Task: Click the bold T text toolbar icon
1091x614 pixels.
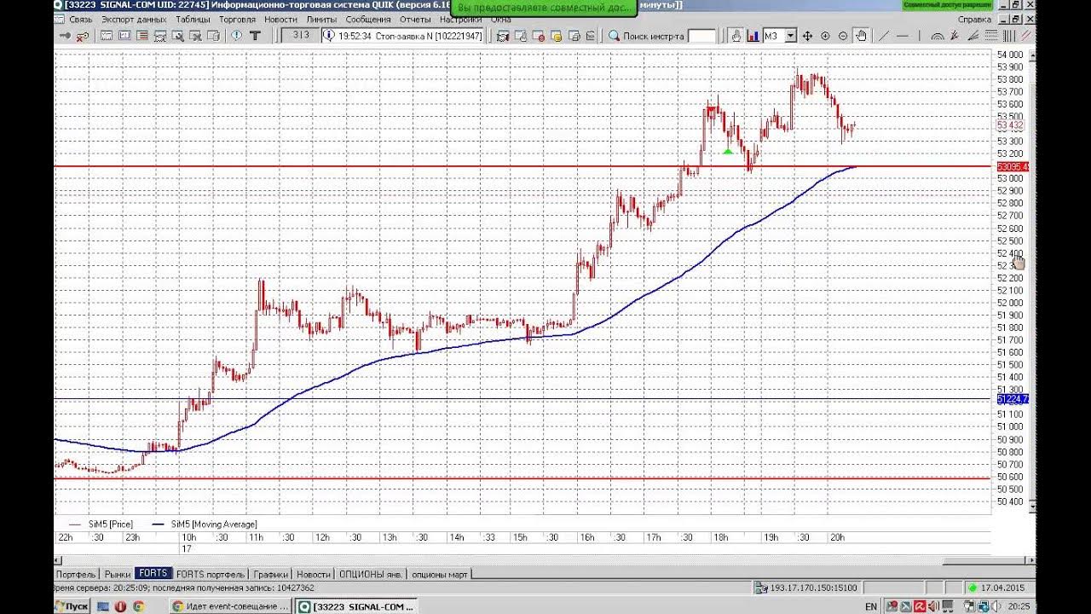Action: click(x=255, y=36)
